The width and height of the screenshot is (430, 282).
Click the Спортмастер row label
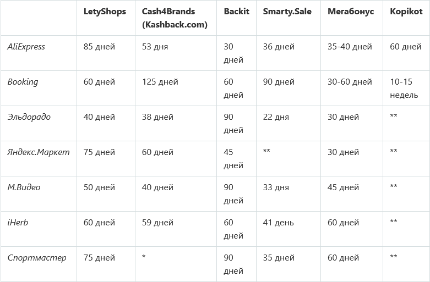tap(36, 258)
